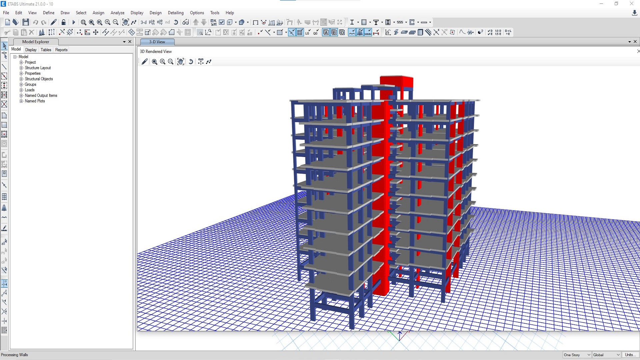The width and height of the screenshot is (640, 360).
Task: Toggle the 'B' display option button
Action: 334,32
